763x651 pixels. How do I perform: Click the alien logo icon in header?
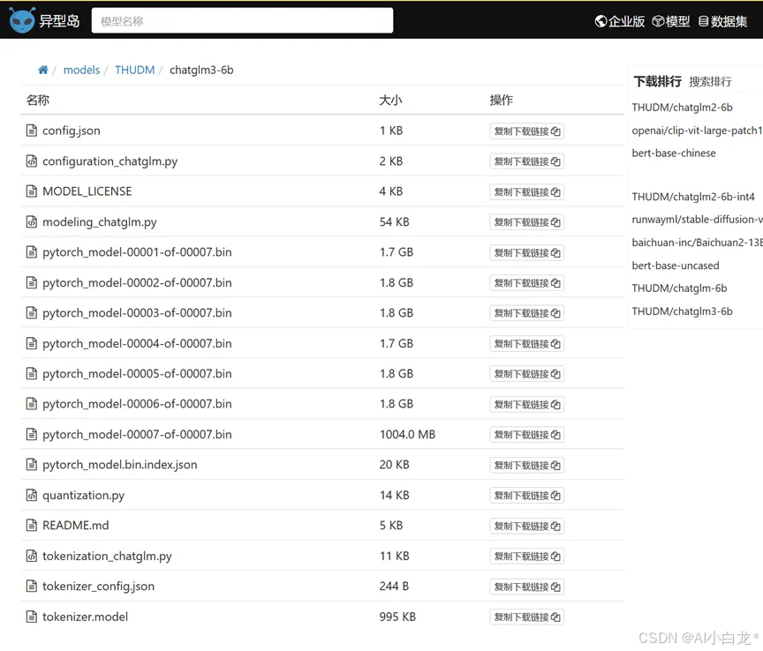[x=22, y=20]
